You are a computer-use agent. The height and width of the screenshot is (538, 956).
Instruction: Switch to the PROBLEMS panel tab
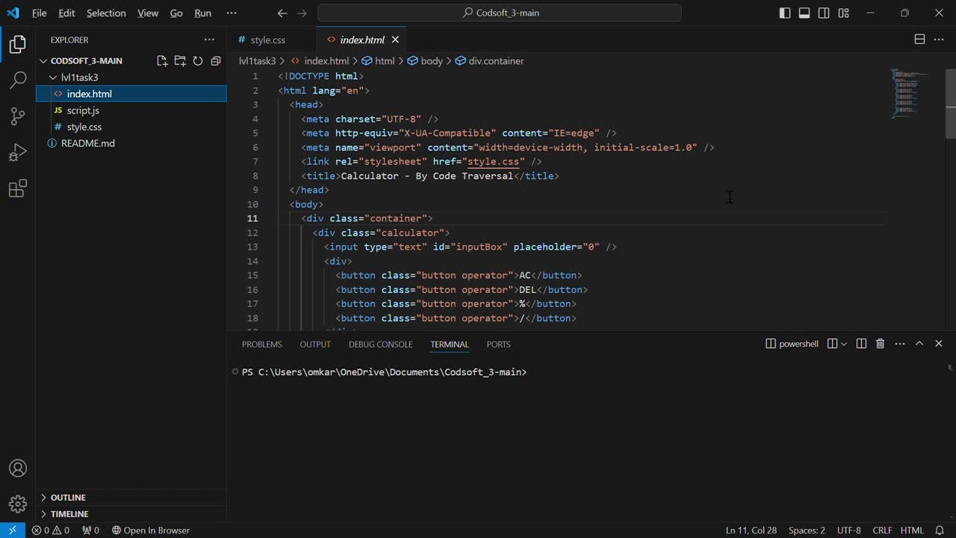262,344
